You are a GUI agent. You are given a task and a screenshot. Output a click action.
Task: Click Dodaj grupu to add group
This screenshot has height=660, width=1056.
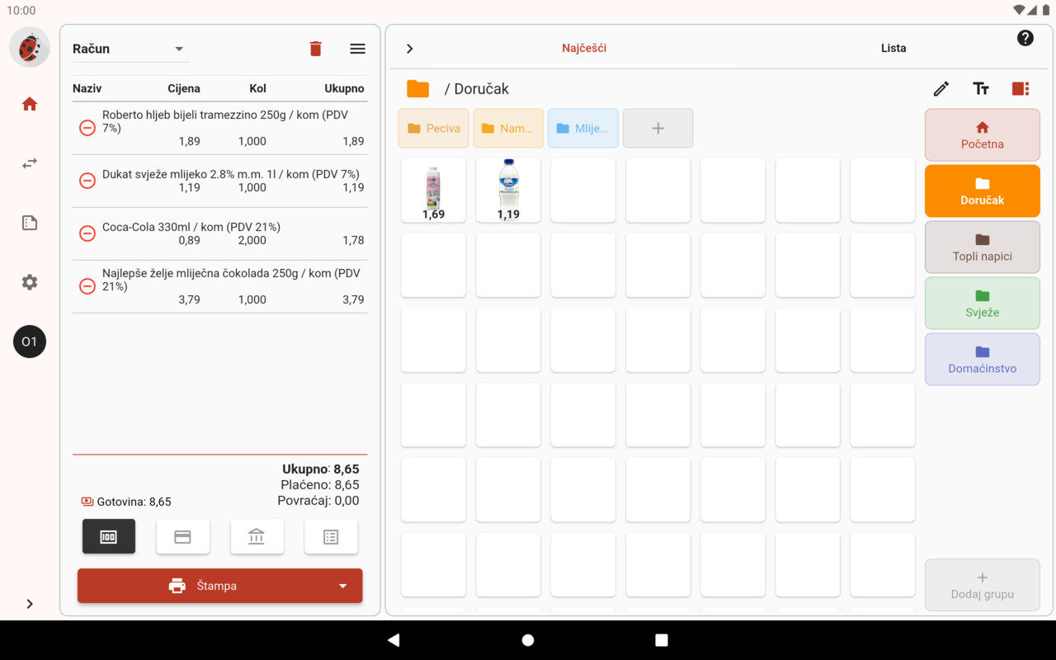tap(983, 586)
